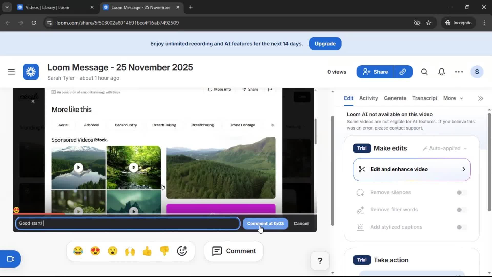Start a new recording with the camera icon
Image resolution: width=492 pixels, height=277 pixels.
(10, 259)
